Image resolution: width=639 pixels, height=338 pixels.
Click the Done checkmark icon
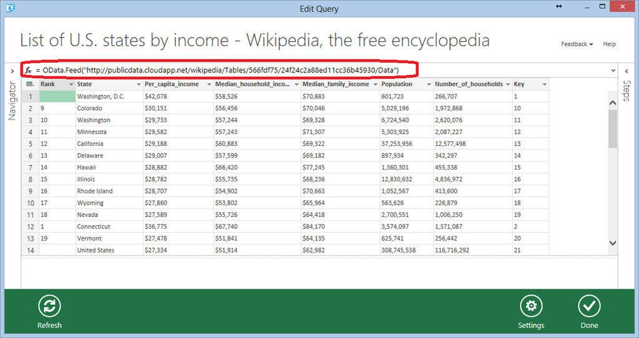[x=589, y=306]
